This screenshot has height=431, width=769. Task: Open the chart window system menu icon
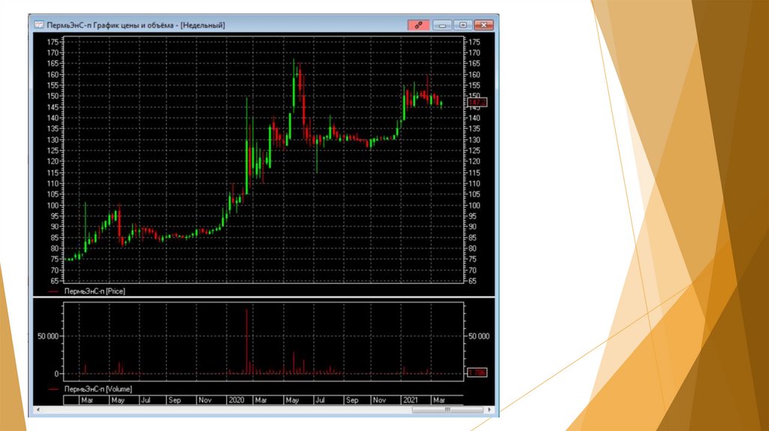point(39,25)
